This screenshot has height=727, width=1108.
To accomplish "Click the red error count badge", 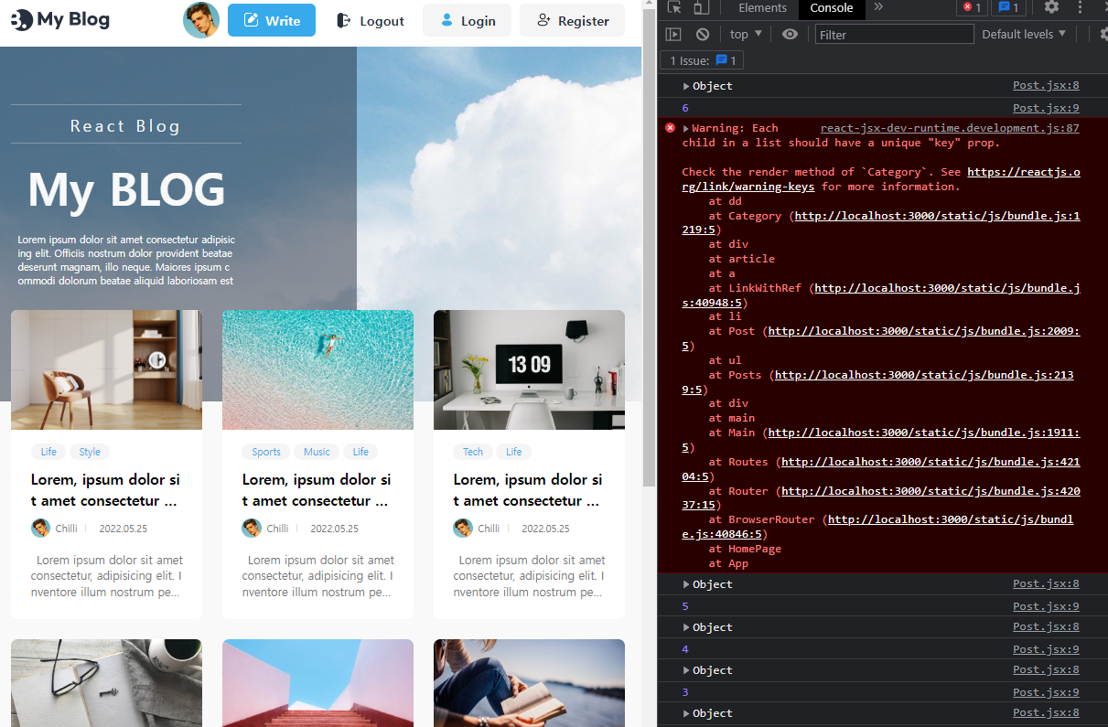I will [972, 7].
